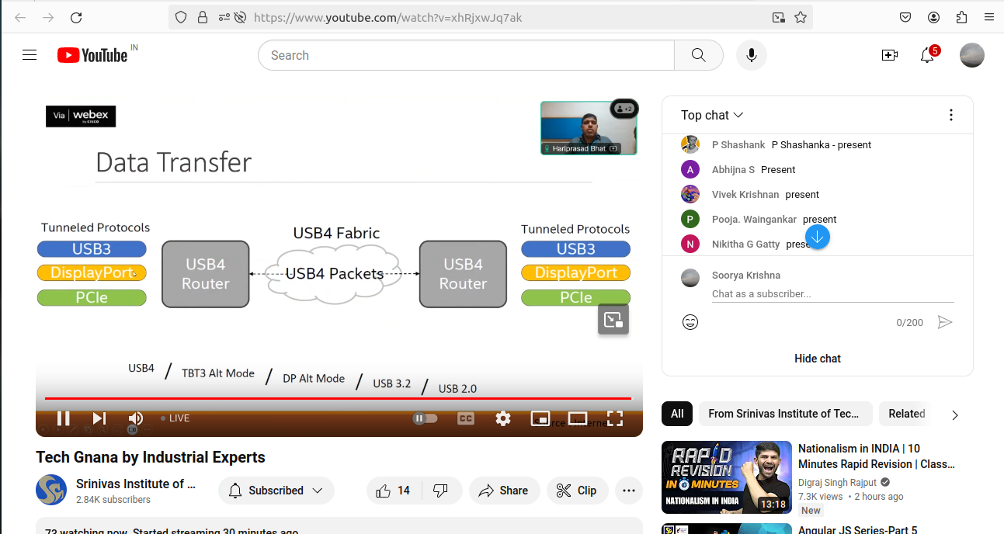The height and width of the screenshot is (534, 1004).
Task: Enter full screen mode
Action: click(x=615, y=418)
